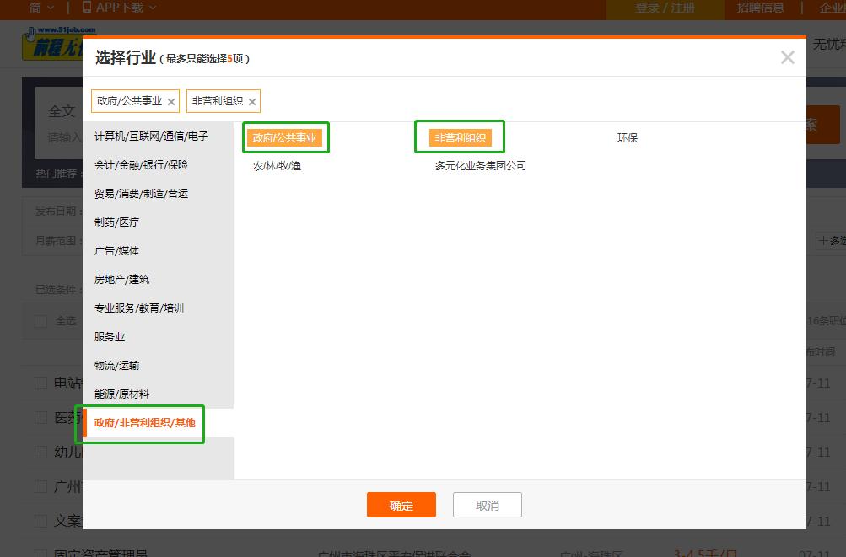Check the 电站 job listing checkbox
The image size is (846, 557).
pos(40,382)
